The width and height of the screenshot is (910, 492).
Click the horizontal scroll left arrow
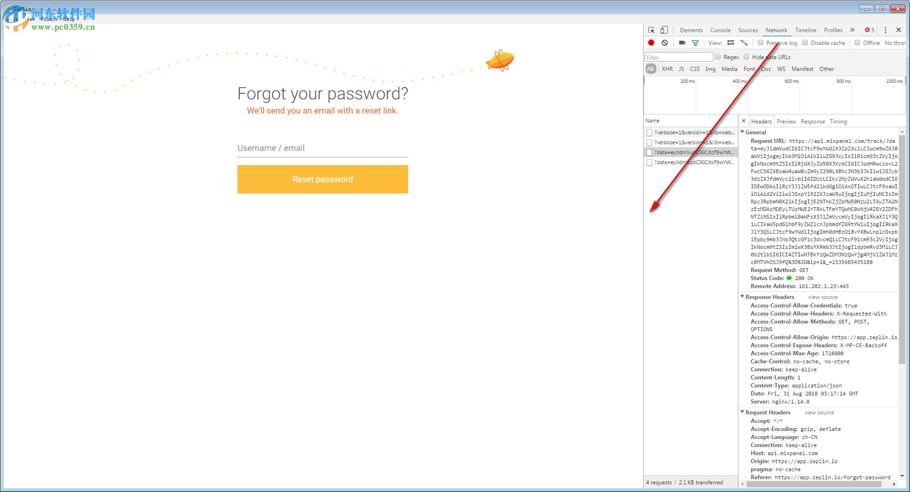pyautogui.click(x=742, y=484)
